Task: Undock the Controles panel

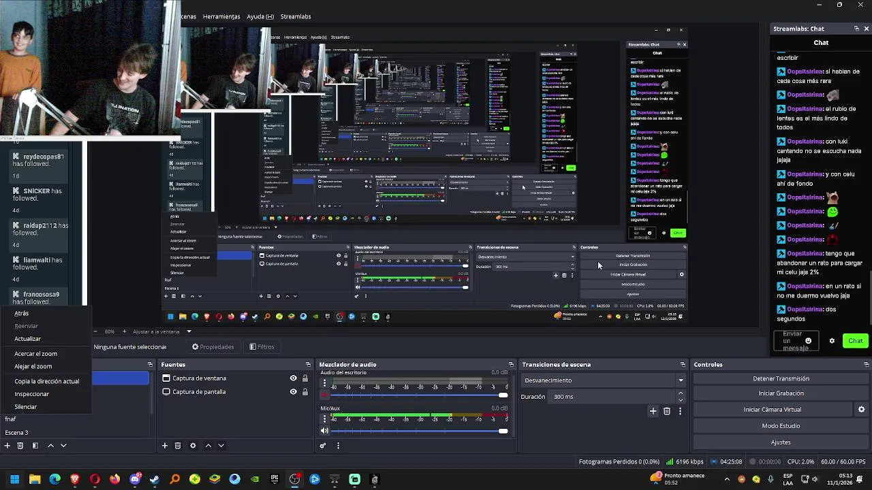Action: (x=866, y=365)
